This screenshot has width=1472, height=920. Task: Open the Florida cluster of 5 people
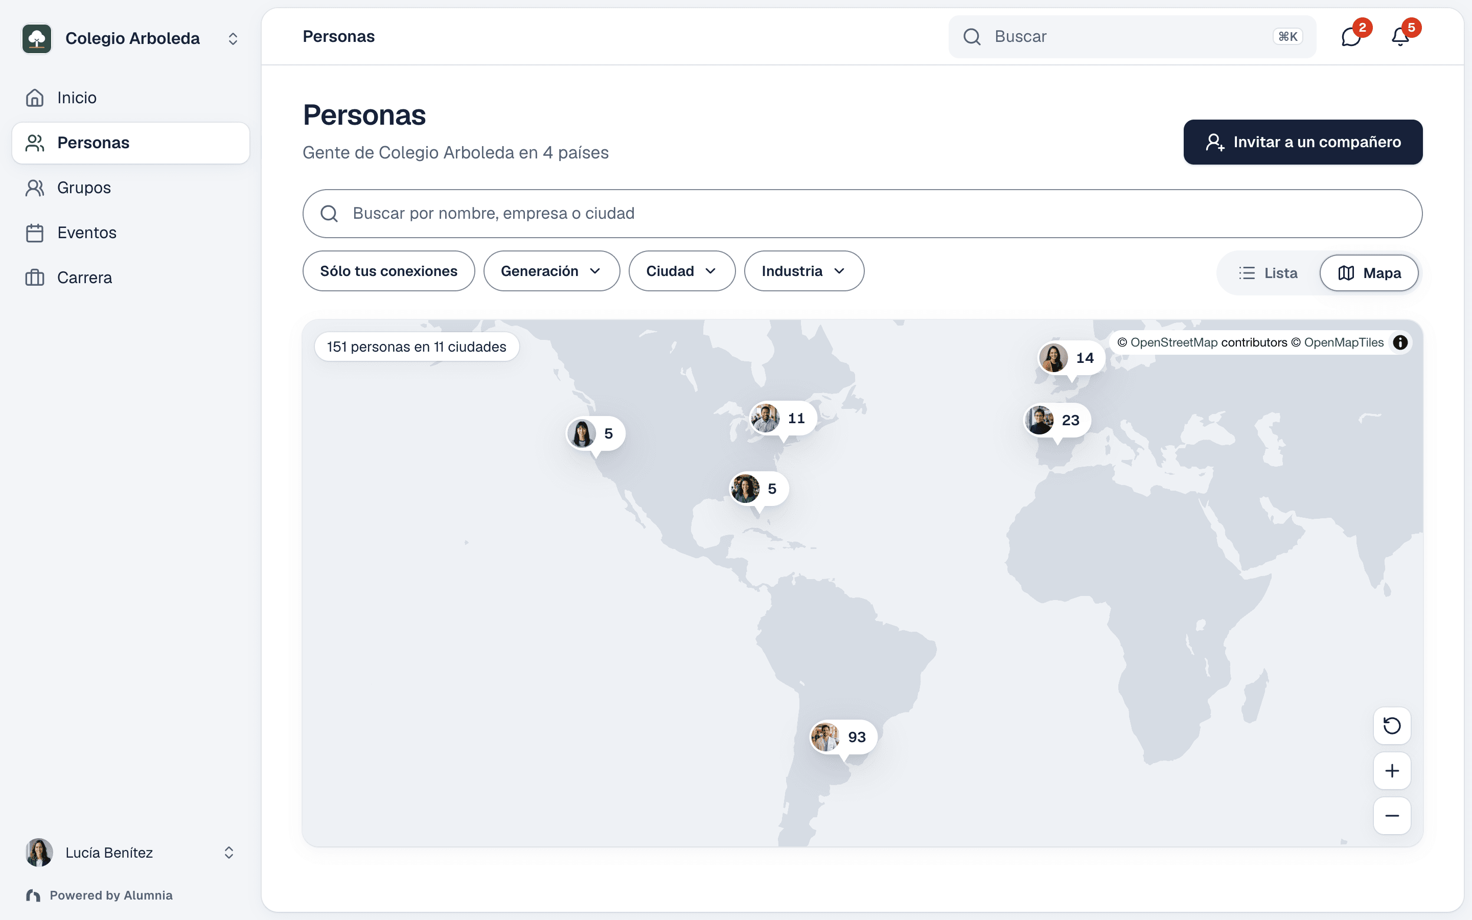759,489
